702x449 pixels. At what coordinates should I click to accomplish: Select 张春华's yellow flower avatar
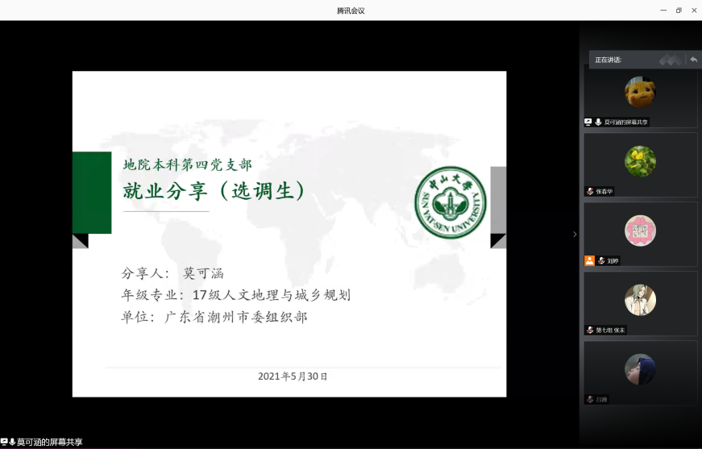(x=640, y=162)
